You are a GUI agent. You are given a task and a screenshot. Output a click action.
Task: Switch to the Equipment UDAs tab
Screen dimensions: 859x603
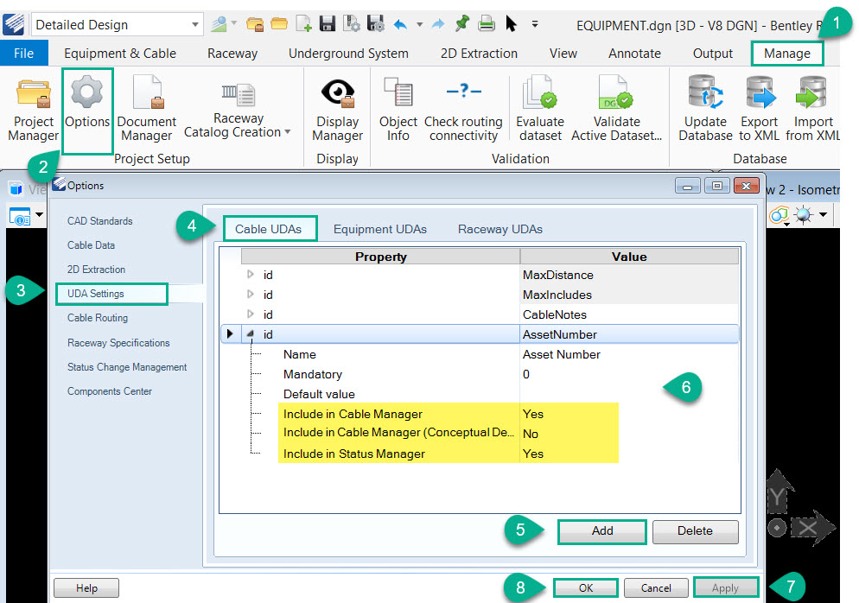click(380, 229)
